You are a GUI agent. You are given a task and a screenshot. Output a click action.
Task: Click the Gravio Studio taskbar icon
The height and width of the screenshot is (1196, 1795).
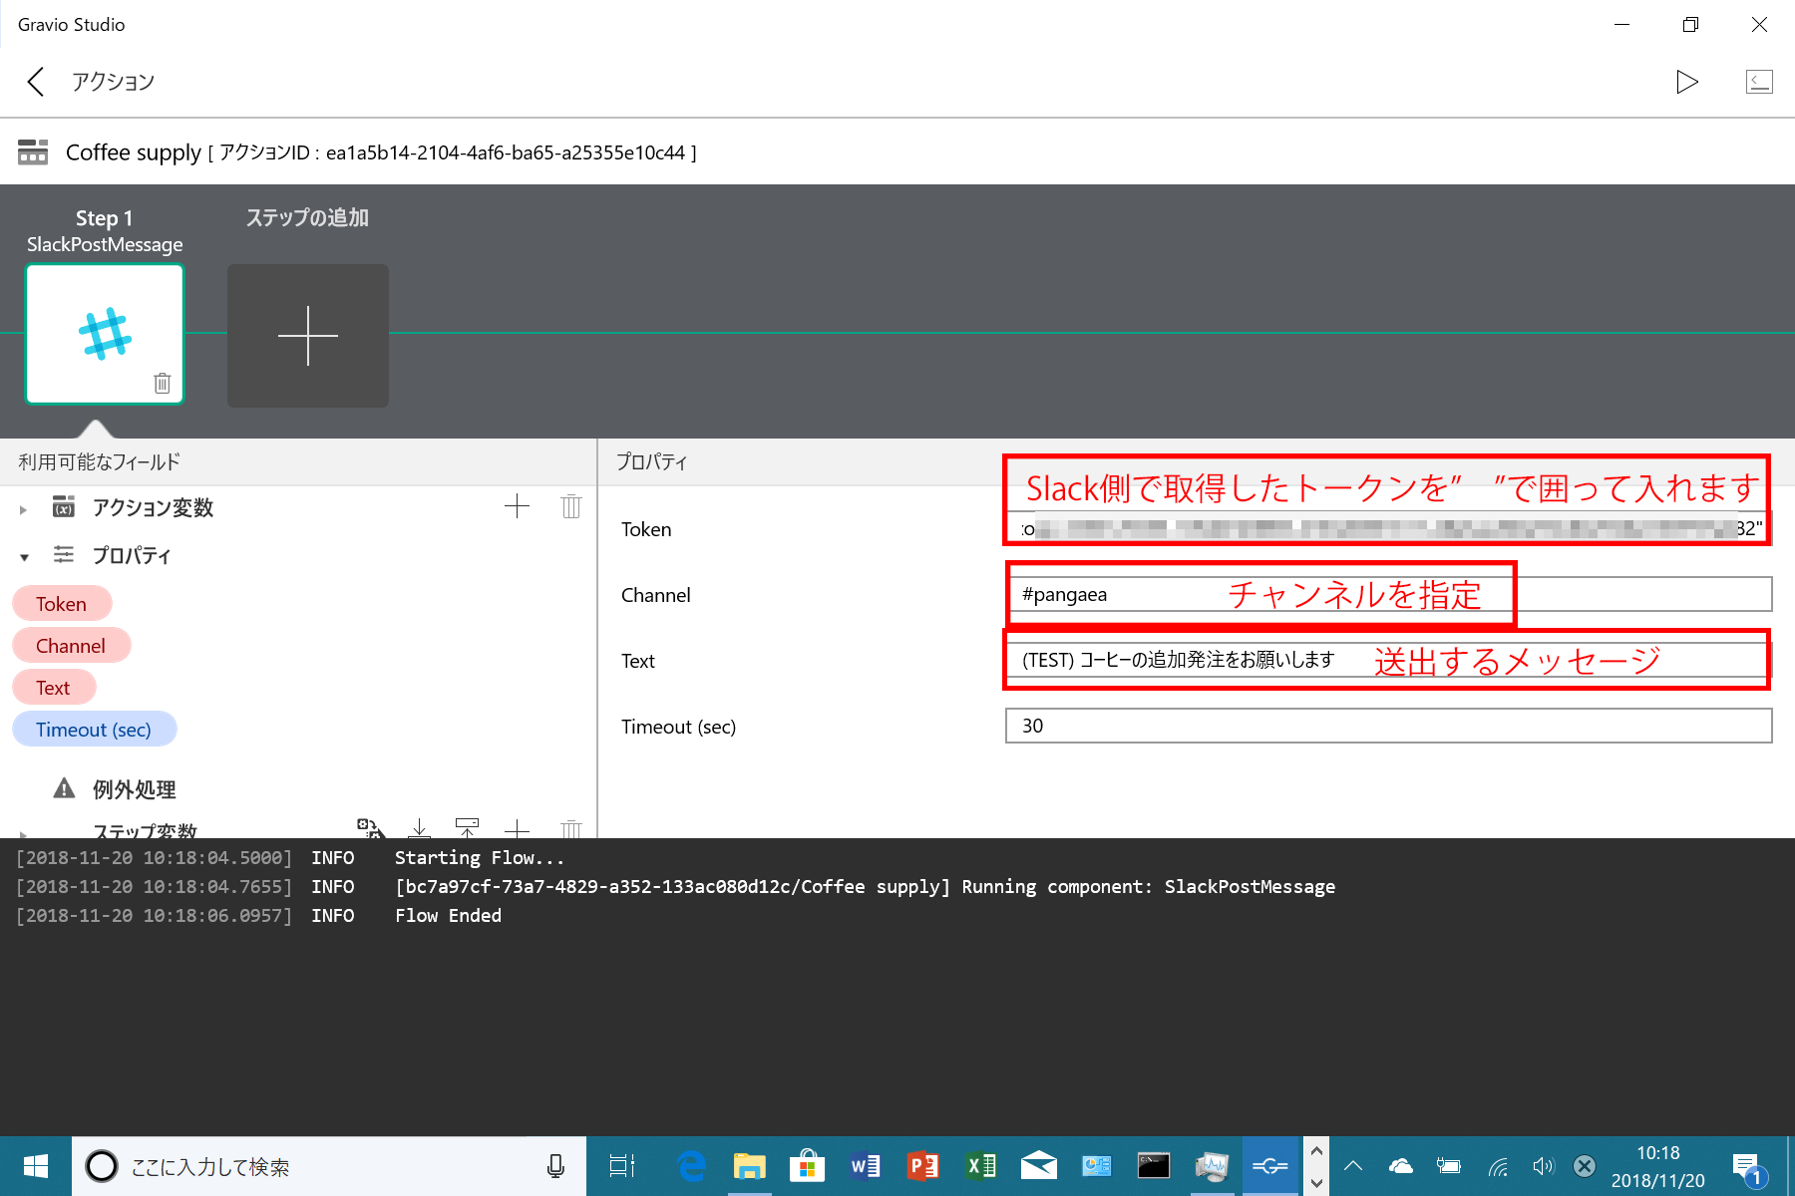tap(1269, 1166)
